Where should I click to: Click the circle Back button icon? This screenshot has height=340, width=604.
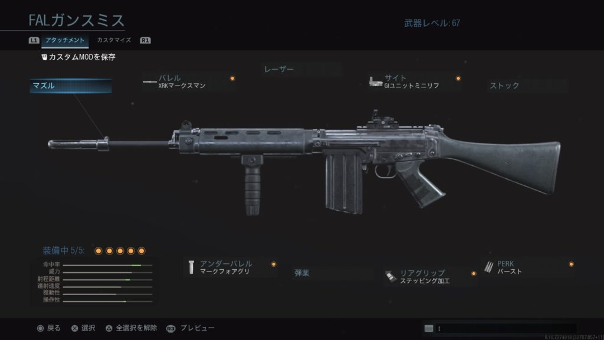tap(40, 328)
